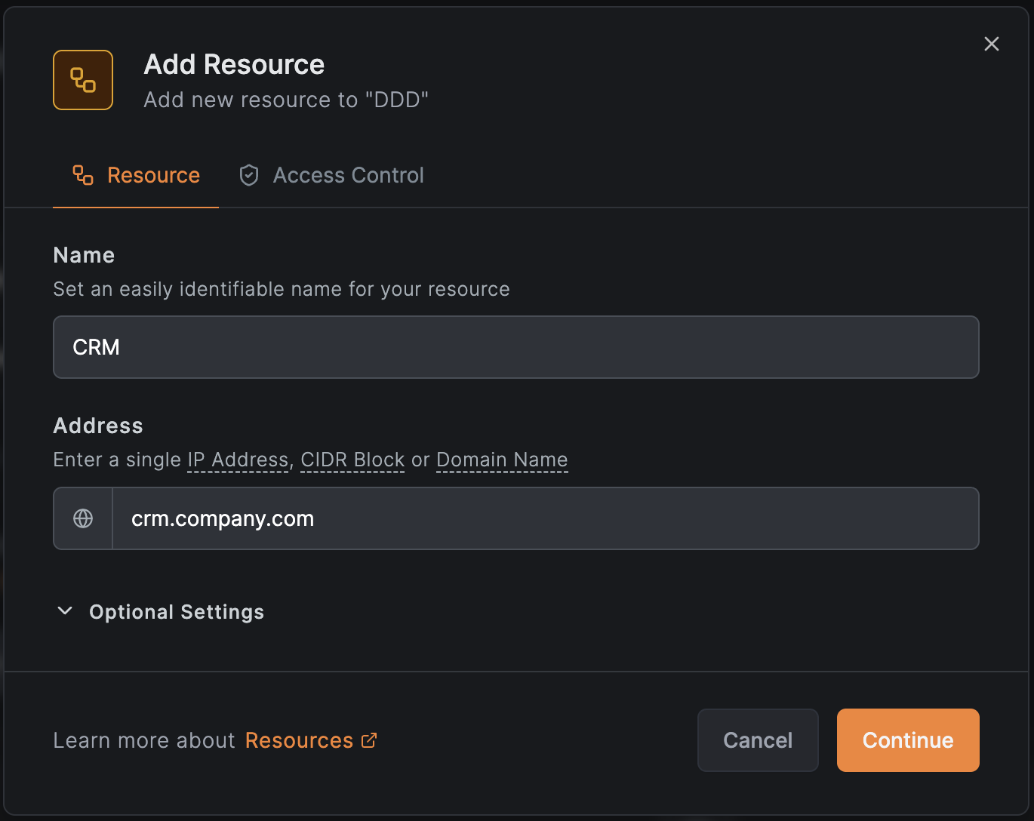Expand the Optional Settings chevron

coord(66,611)
